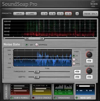
Task: Select the highlighted snapshot D button
Action: pyautogui.click(x=68, y=14)
